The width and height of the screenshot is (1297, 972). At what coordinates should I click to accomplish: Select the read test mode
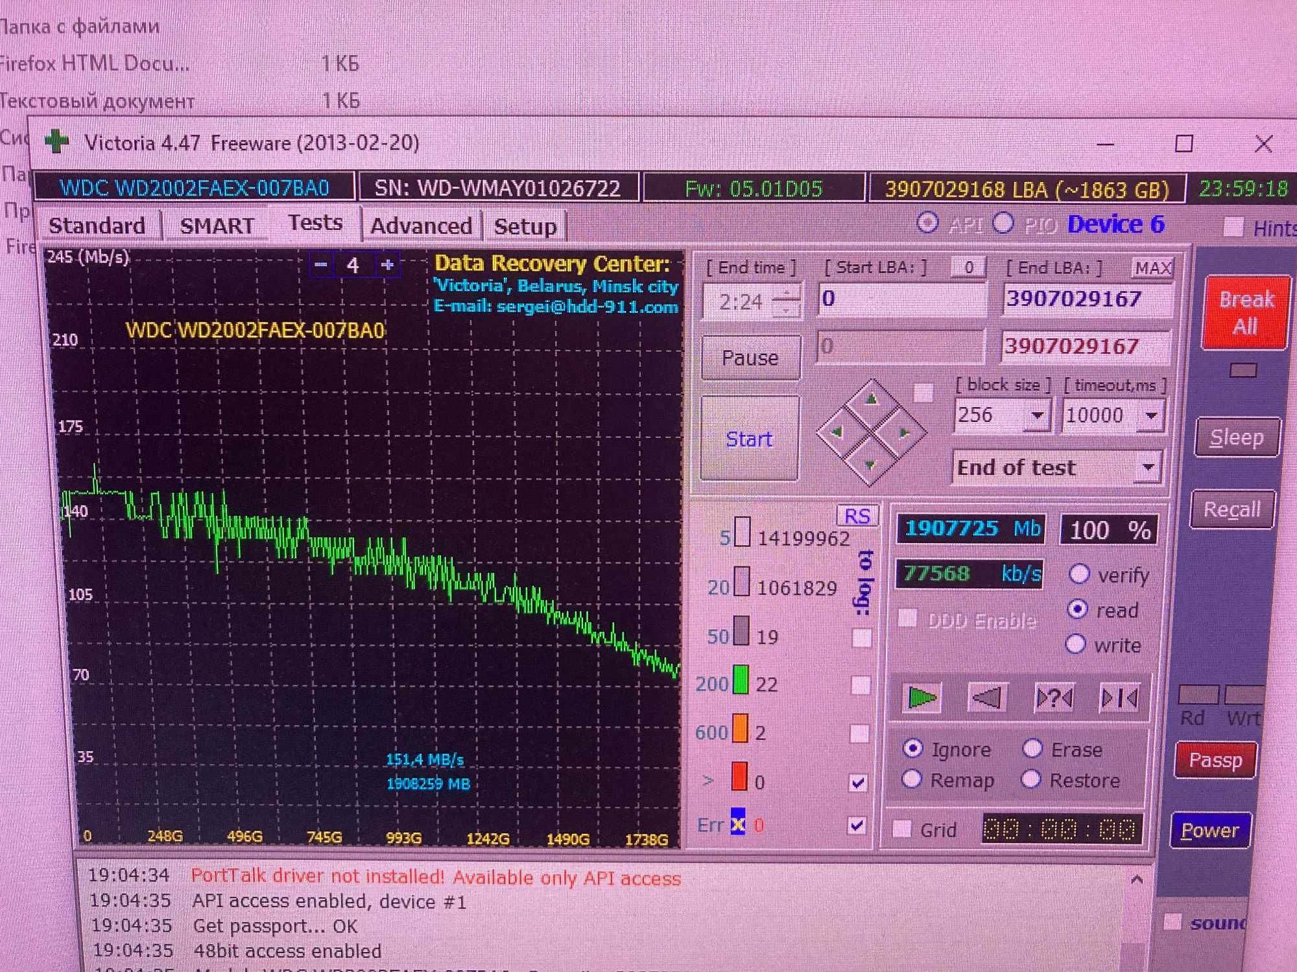point(1078,609)
